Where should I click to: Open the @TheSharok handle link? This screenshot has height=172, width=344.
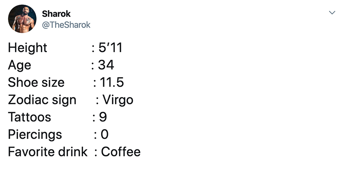tap(66, 25)
